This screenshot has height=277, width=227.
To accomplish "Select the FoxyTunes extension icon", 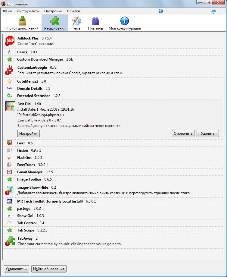I will click(x=9, y=165).
